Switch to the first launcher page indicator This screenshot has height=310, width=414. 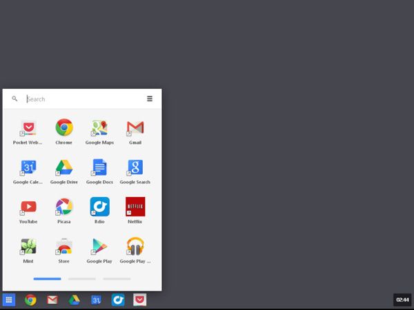click(x=47, y=279)
